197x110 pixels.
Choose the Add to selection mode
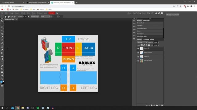pos(9,16)
